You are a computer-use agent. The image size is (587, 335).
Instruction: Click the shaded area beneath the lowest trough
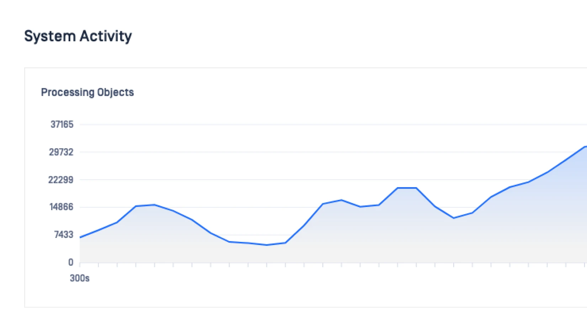(x=267, y=254)
